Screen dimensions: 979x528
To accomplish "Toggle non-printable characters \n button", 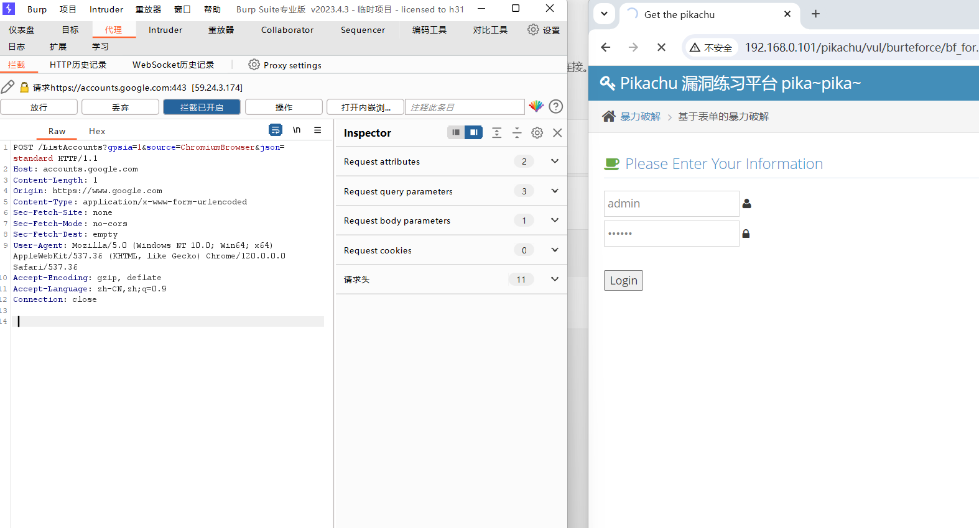I will click(297, 130).
